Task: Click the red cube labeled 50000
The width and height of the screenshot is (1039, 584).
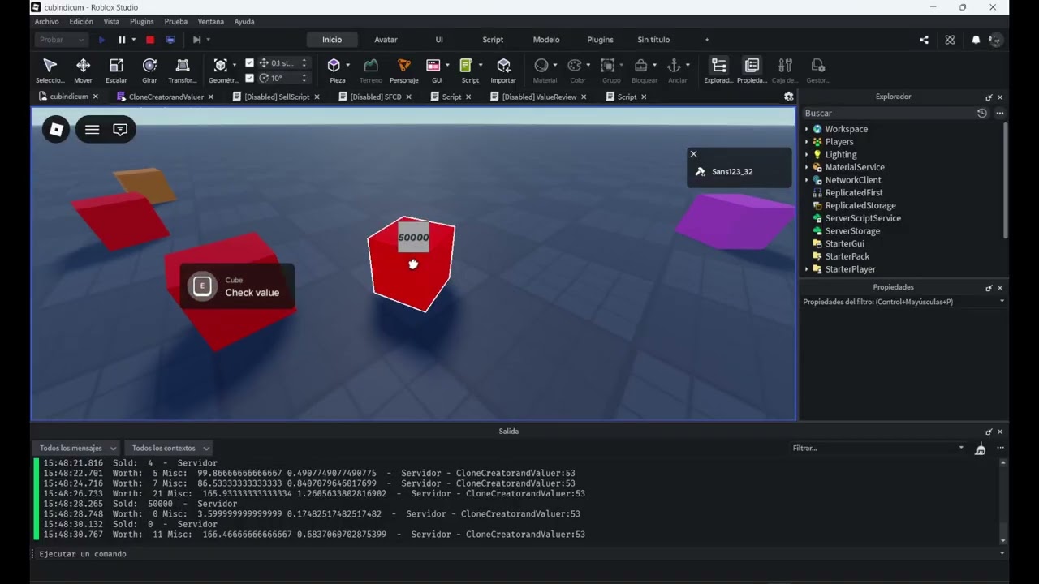Action: [x=412, y=264]
